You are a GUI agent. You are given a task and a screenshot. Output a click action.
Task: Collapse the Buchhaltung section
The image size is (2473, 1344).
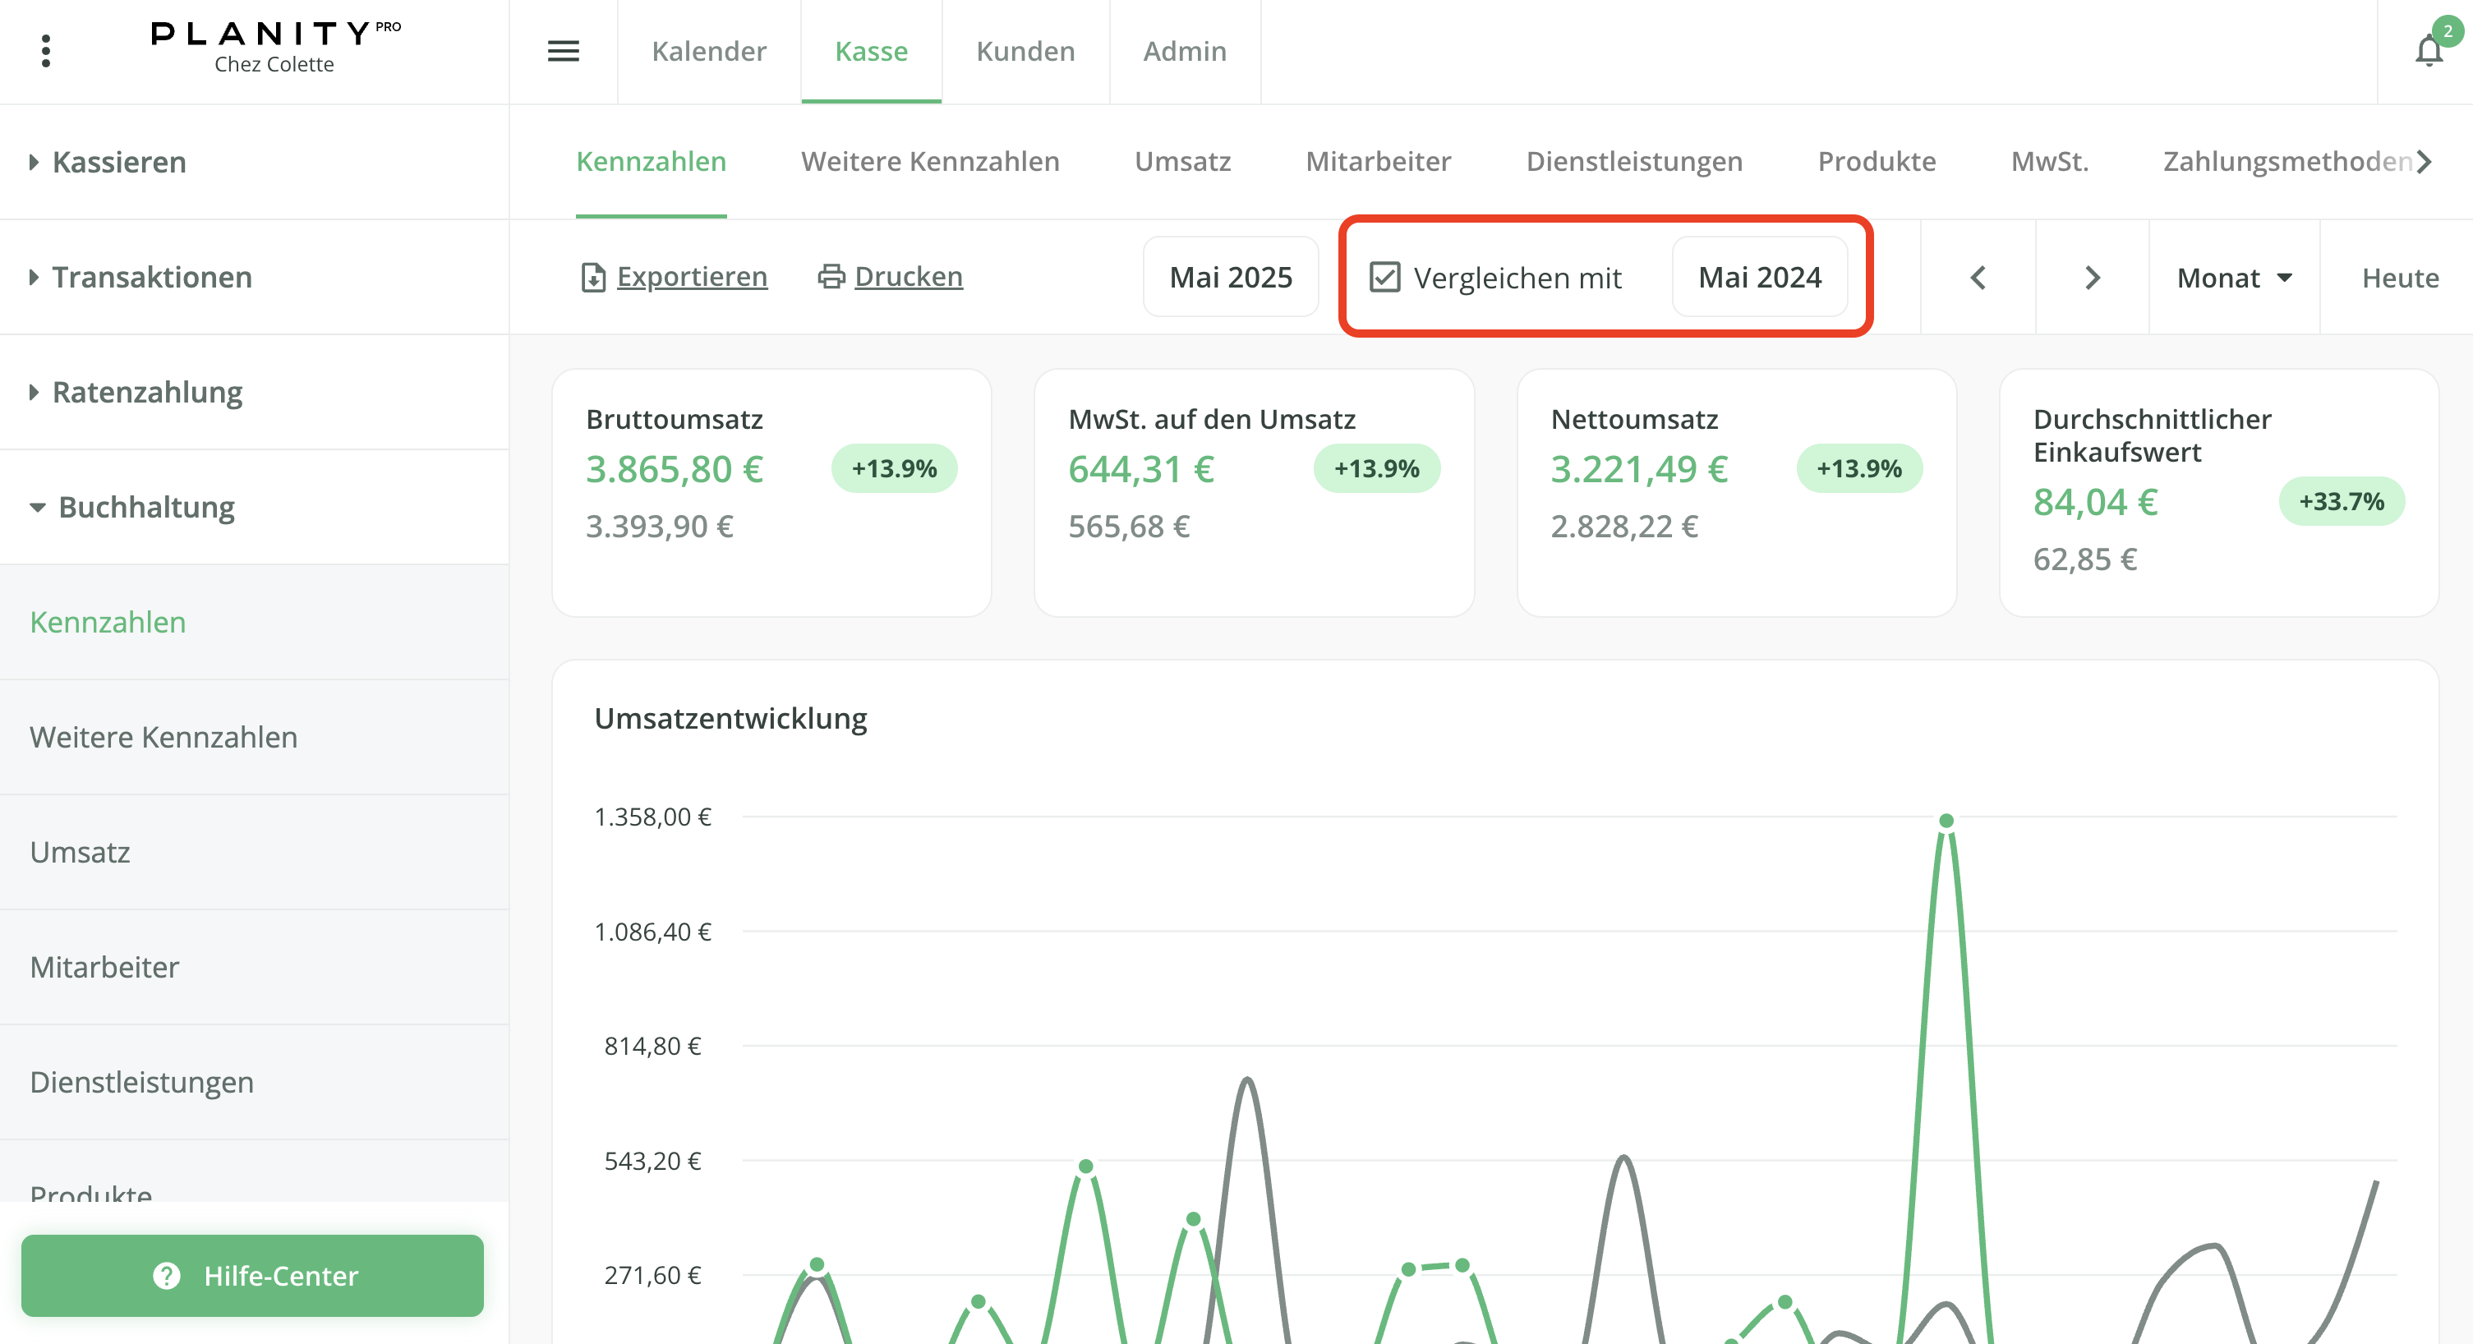pyautogui.click(x=255, y=507)
